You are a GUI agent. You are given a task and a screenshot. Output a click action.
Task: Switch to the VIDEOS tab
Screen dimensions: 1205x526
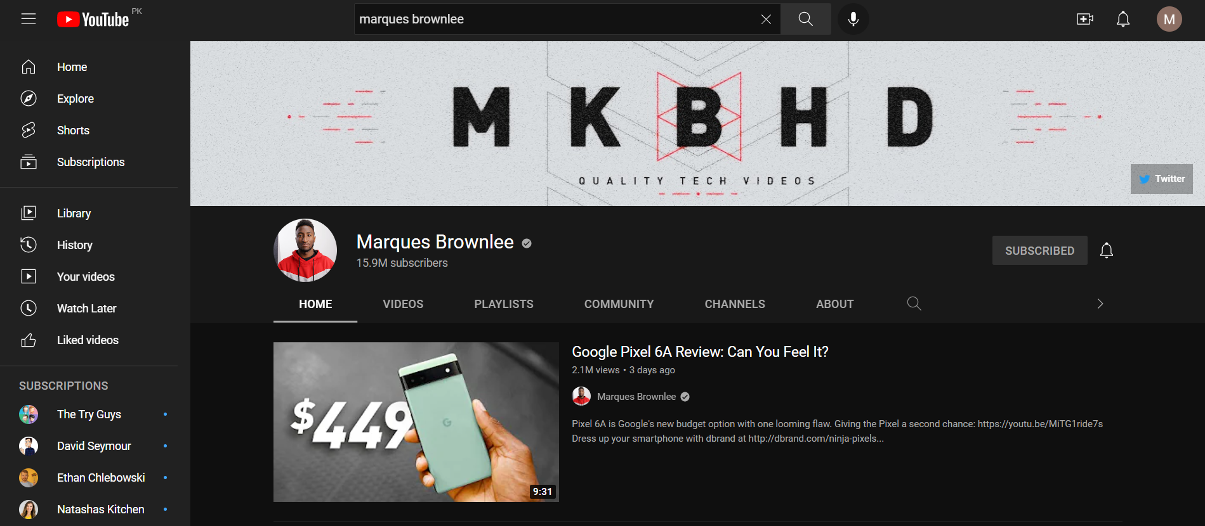click(x=403, y=304)
